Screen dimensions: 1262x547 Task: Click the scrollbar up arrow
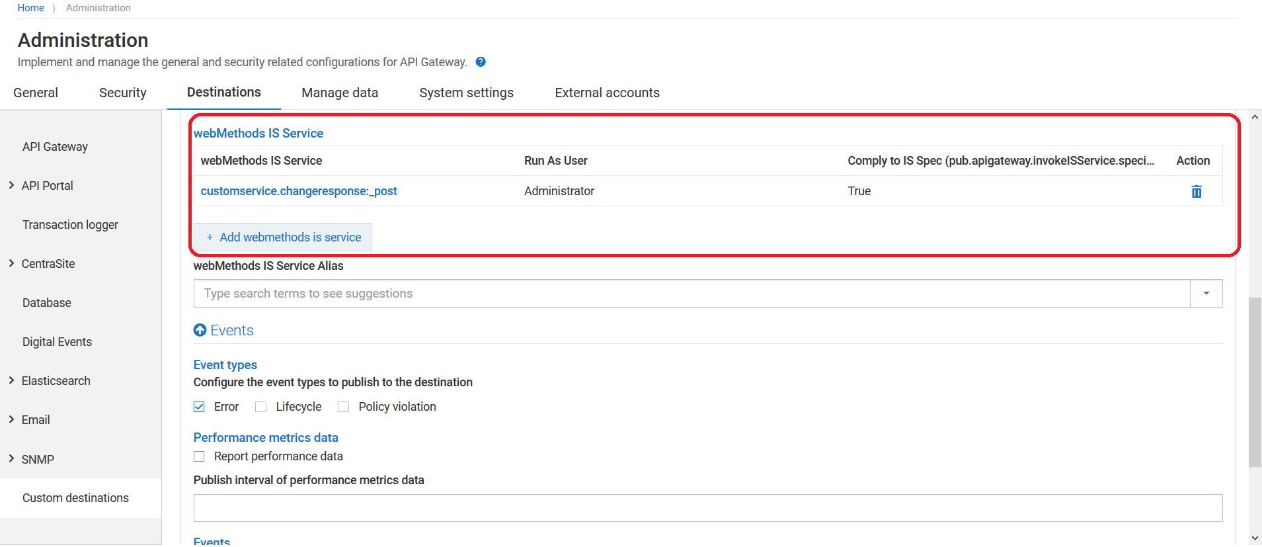point(1255,117)
